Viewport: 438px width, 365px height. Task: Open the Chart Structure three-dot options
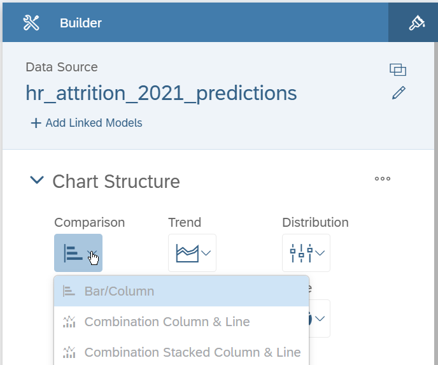(x=383, y=178)
